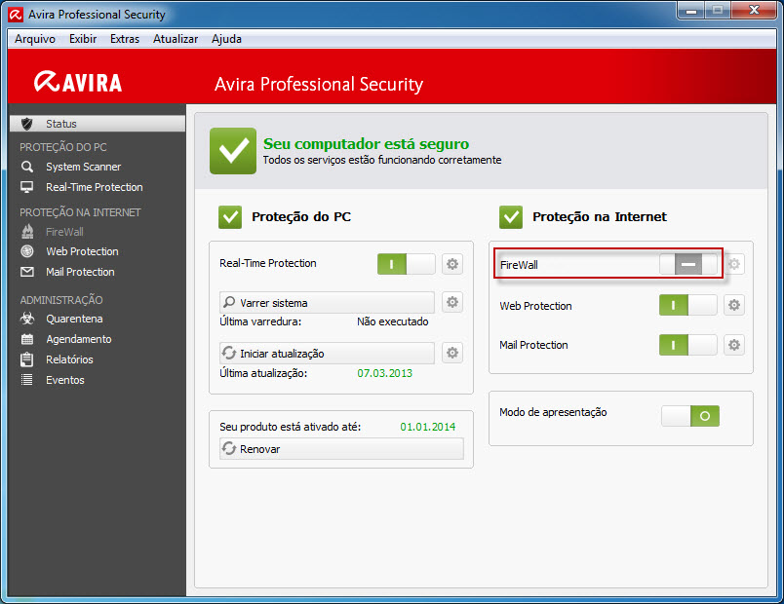Click the Quarentena biohazard icon
Viewport: 784px width, 604px height.
(x=27, y=319)
